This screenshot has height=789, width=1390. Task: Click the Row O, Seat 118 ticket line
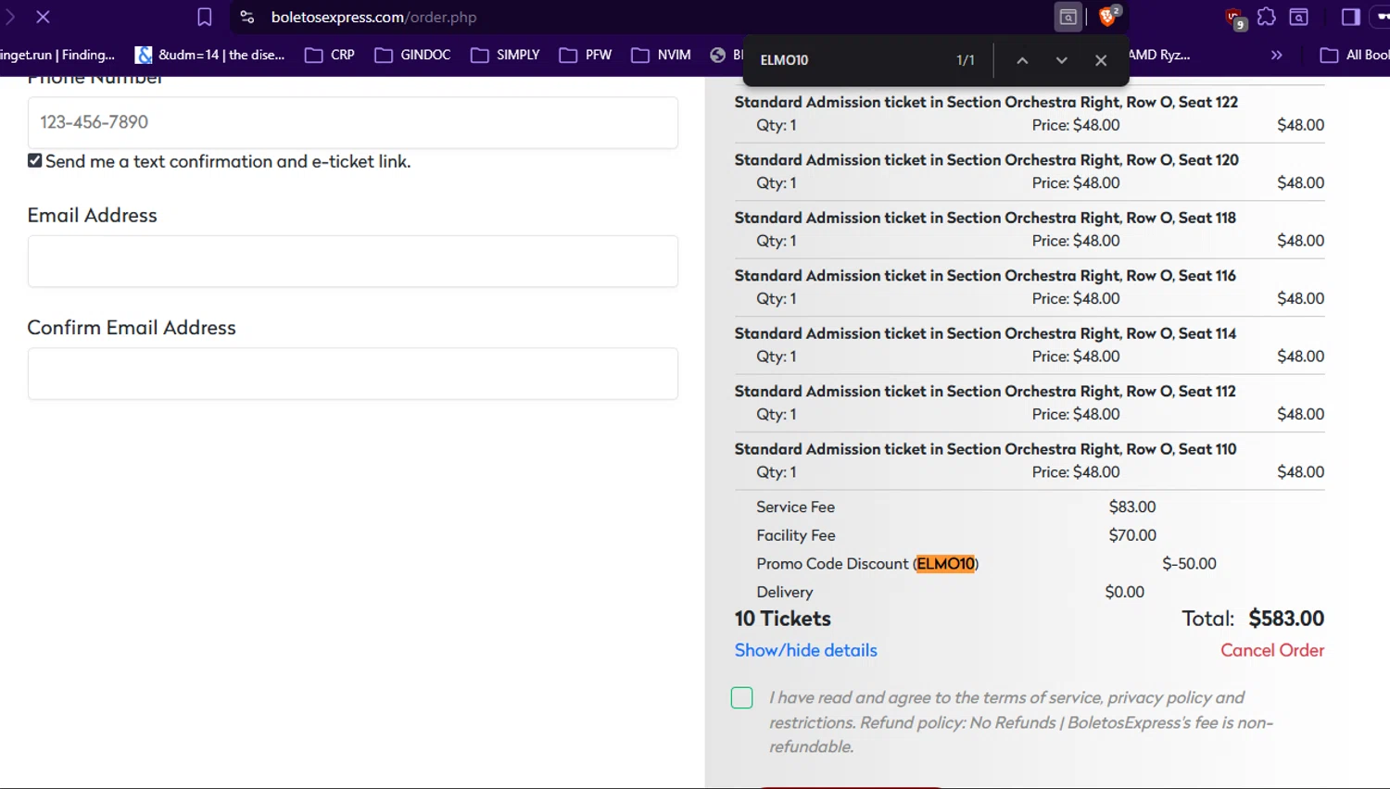(985, 218)
